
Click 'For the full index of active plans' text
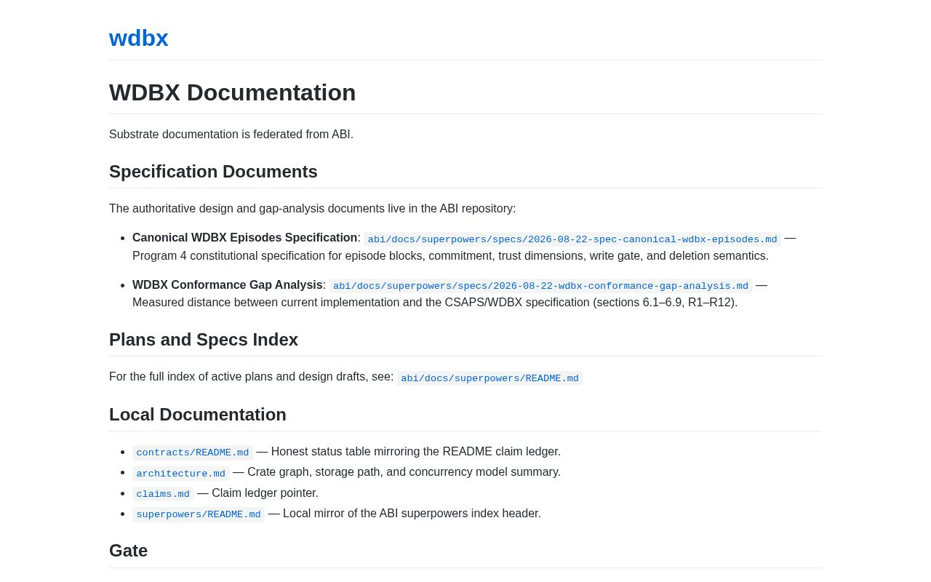tap(251, 377)
